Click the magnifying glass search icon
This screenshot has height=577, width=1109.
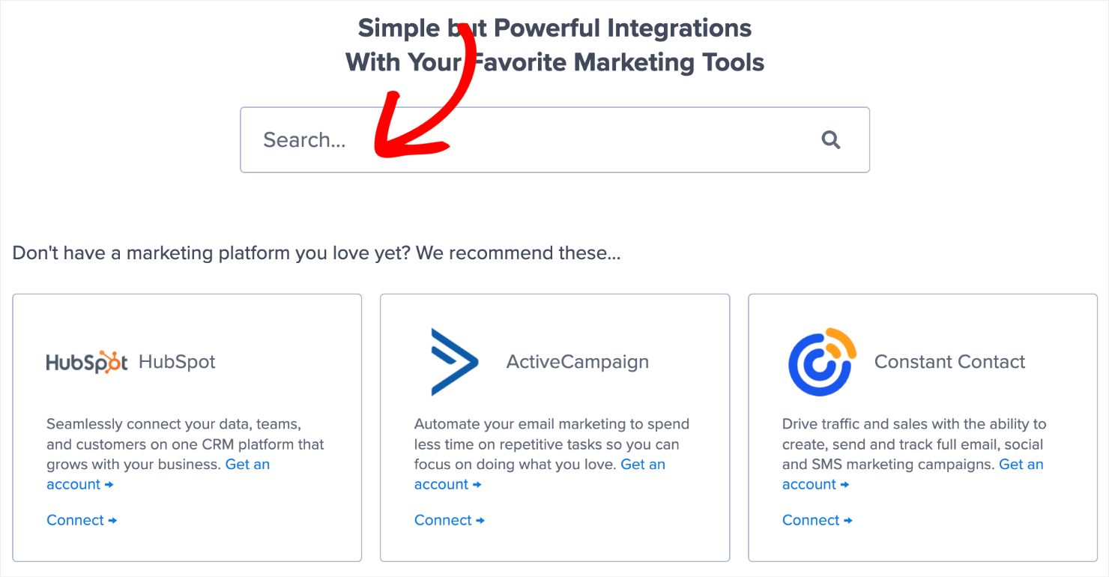[831, 139]
